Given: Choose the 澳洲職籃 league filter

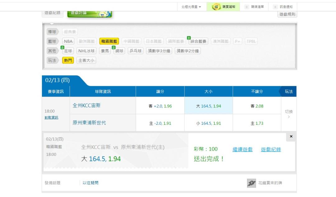Looking at the screenshot, I should pos(221,41).
